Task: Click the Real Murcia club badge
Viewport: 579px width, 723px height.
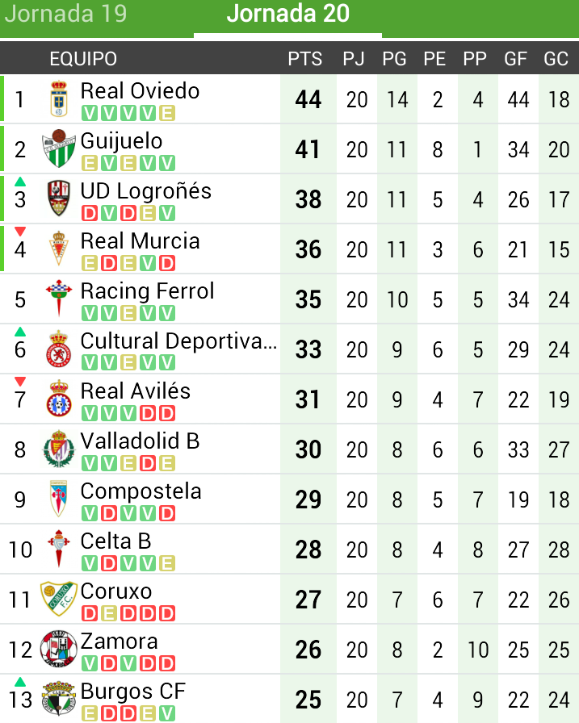Action: tap(58, 249)
